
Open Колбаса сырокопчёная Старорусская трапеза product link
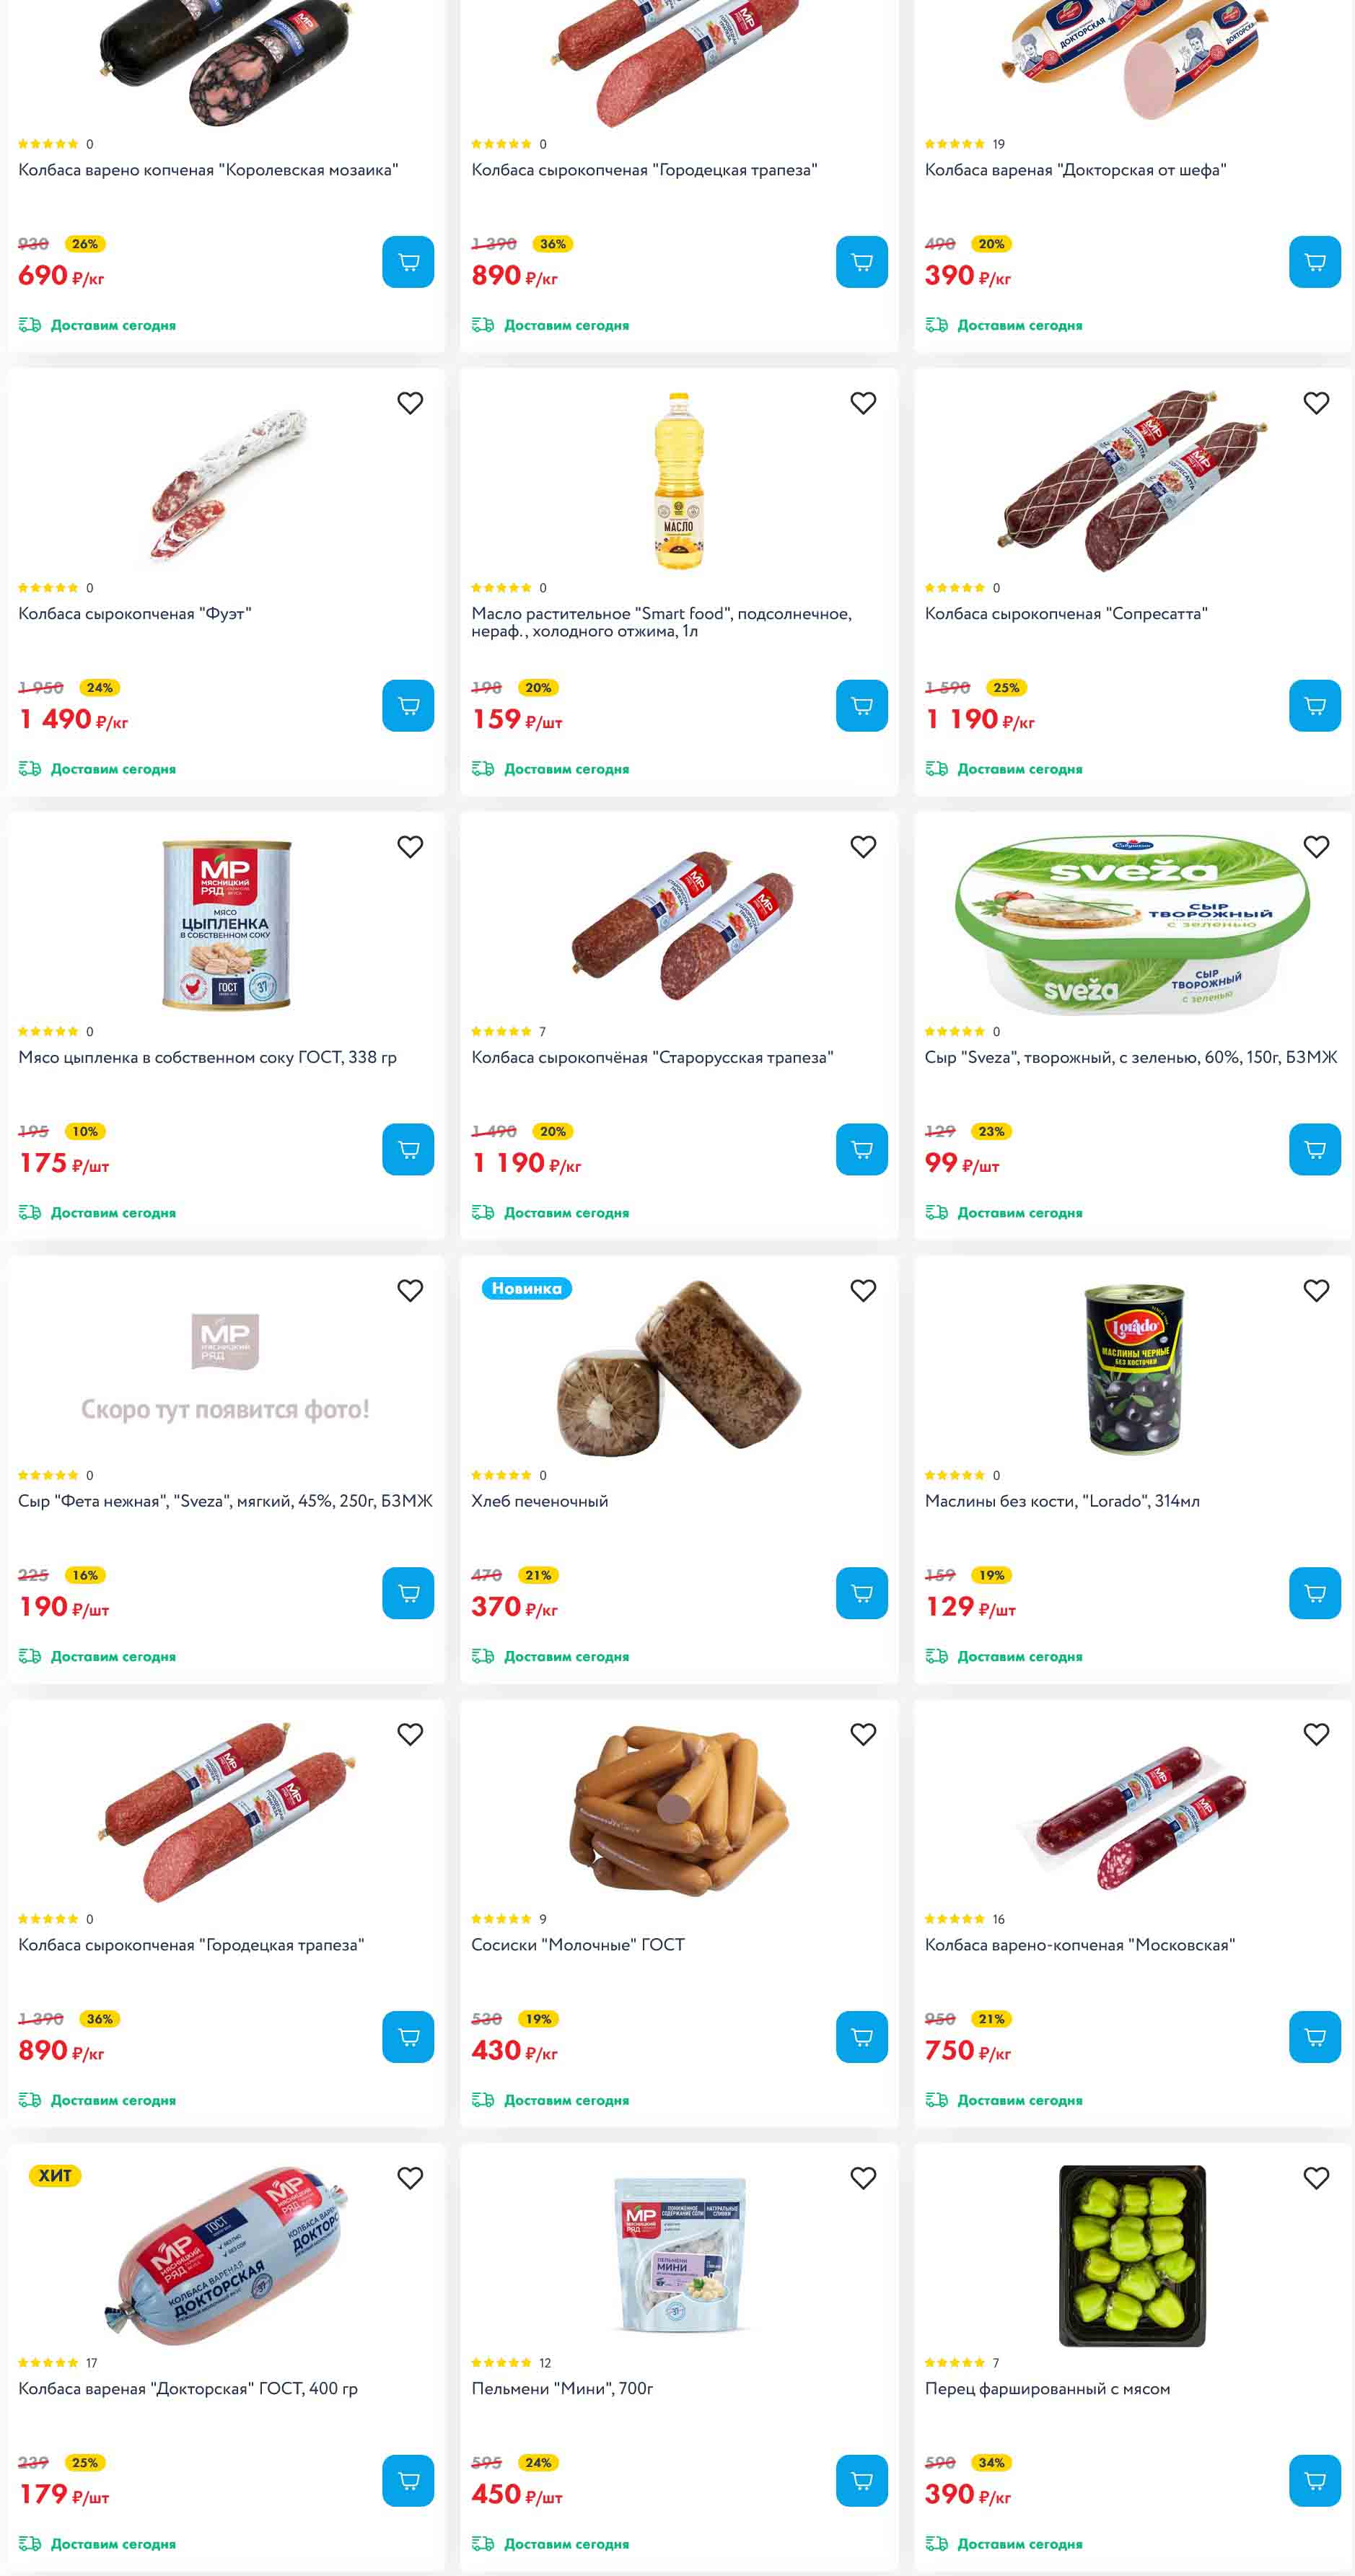pos(652,1058)
